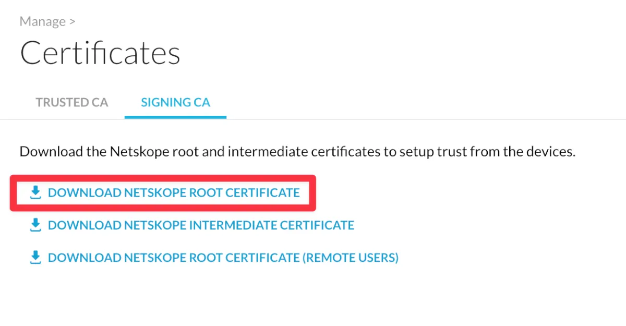The image size is (626, 326).
Task: Download the Netskope root certificate
Action: coord(173,193)
